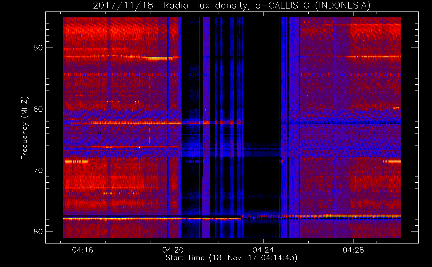Click the 60 frequency tick label

[38, 109]
